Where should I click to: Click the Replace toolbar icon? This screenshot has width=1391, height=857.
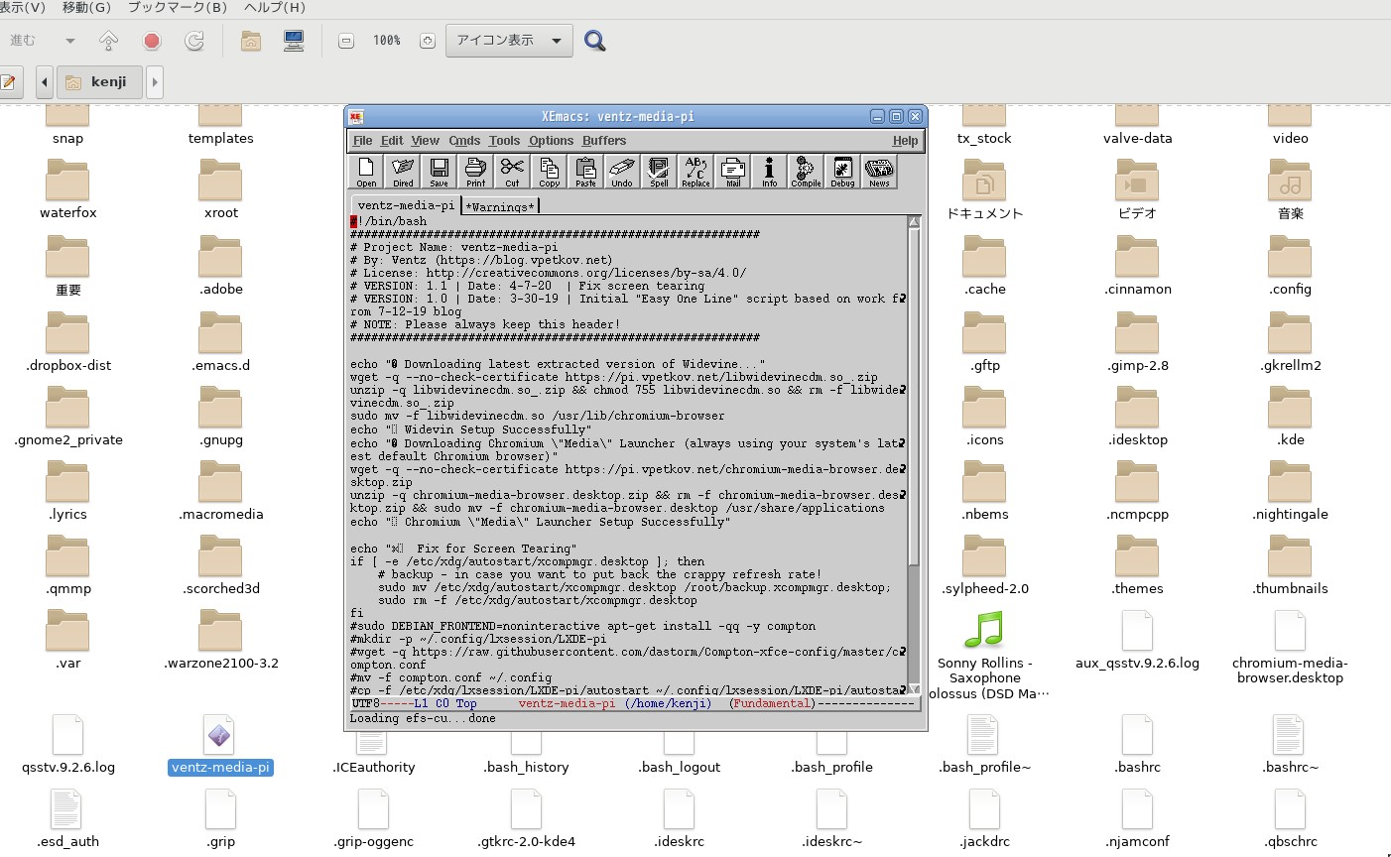click(695, 171)
